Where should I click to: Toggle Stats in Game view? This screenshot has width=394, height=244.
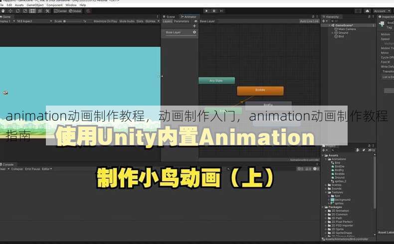(140, 21)
